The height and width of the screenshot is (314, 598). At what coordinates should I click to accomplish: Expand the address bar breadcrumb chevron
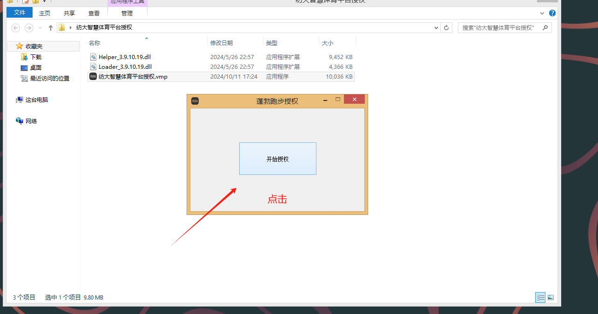71,27
